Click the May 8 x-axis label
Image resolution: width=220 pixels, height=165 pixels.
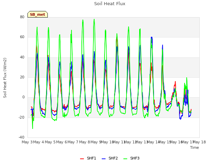pos(84,142)
